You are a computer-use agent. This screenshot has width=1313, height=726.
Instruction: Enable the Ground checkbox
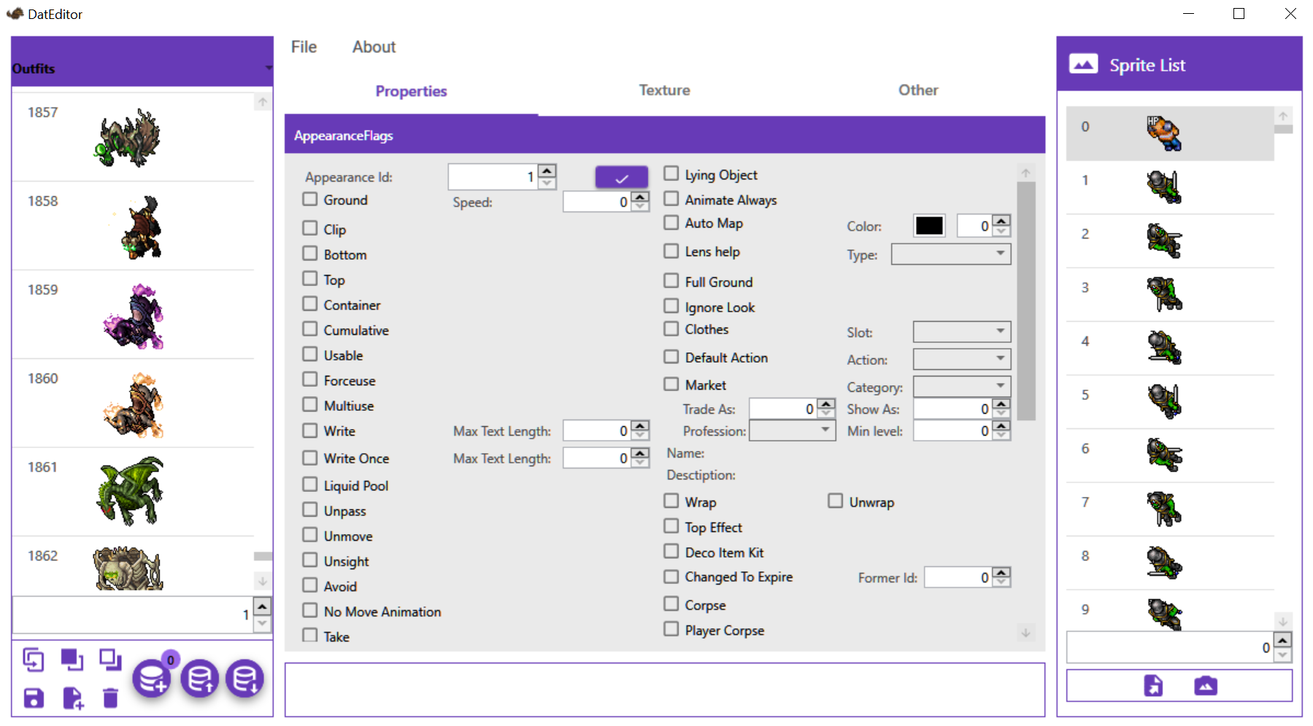pos(309,198)
